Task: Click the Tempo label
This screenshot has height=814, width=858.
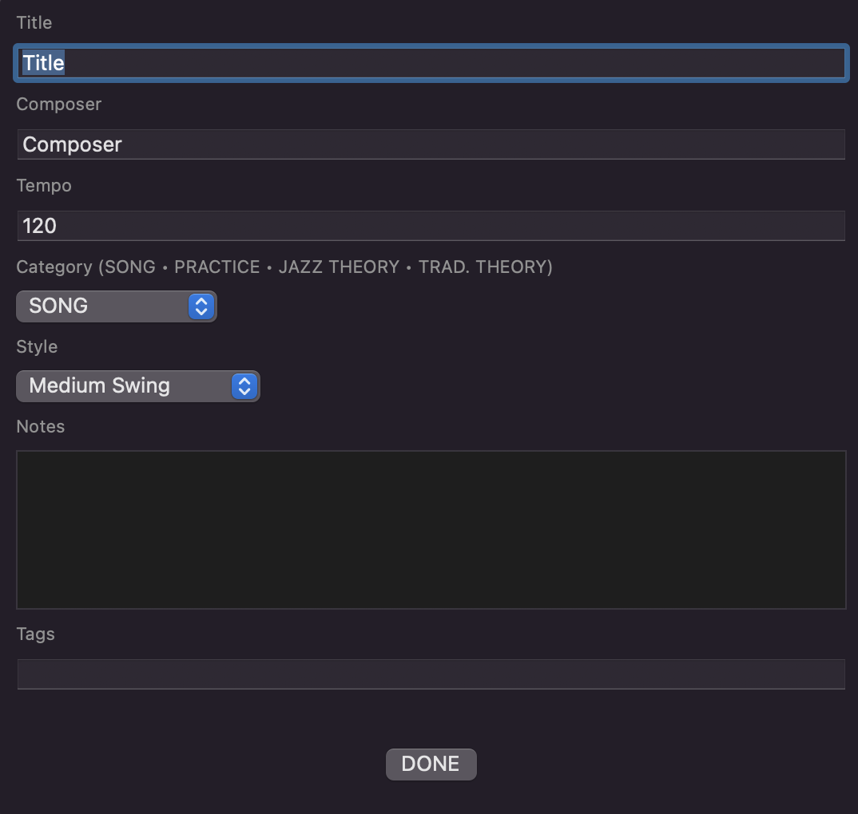Action: coord(44,185)
